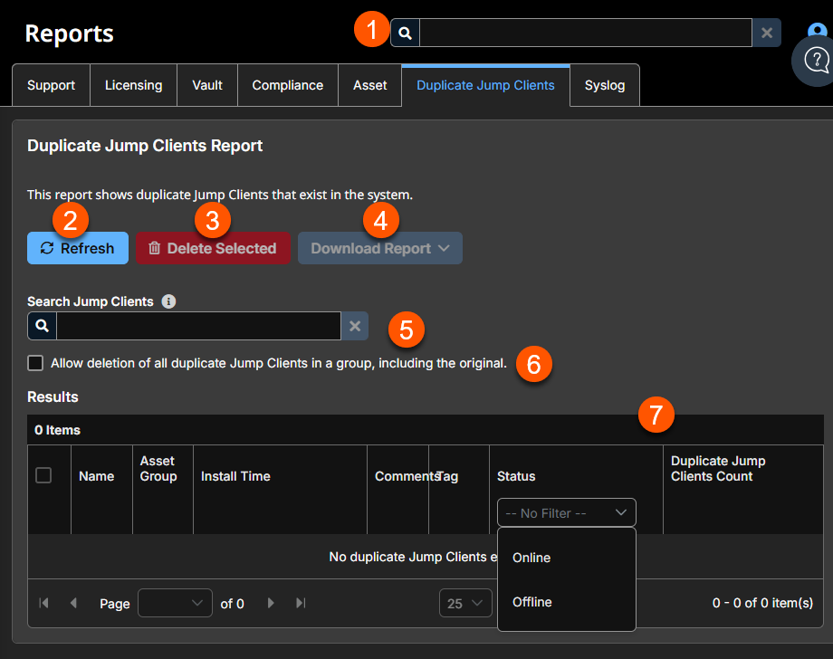Screen dimensions: 833x659
Task: Enable deletion of all duplicates including original
Action: click(35, 363)
